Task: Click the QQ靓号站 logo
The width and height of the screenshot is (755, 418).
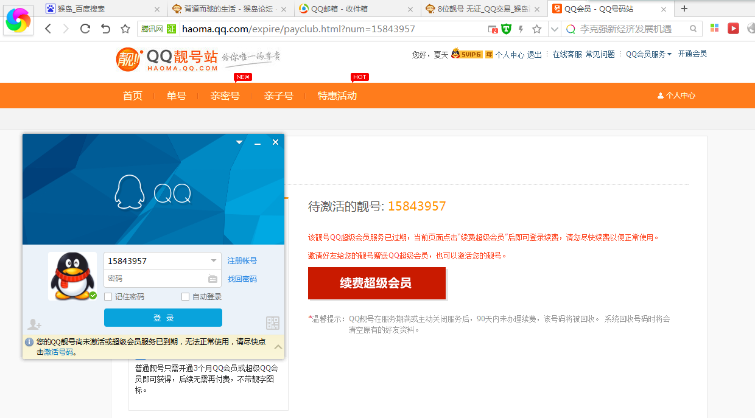Action: pos(167,59)
